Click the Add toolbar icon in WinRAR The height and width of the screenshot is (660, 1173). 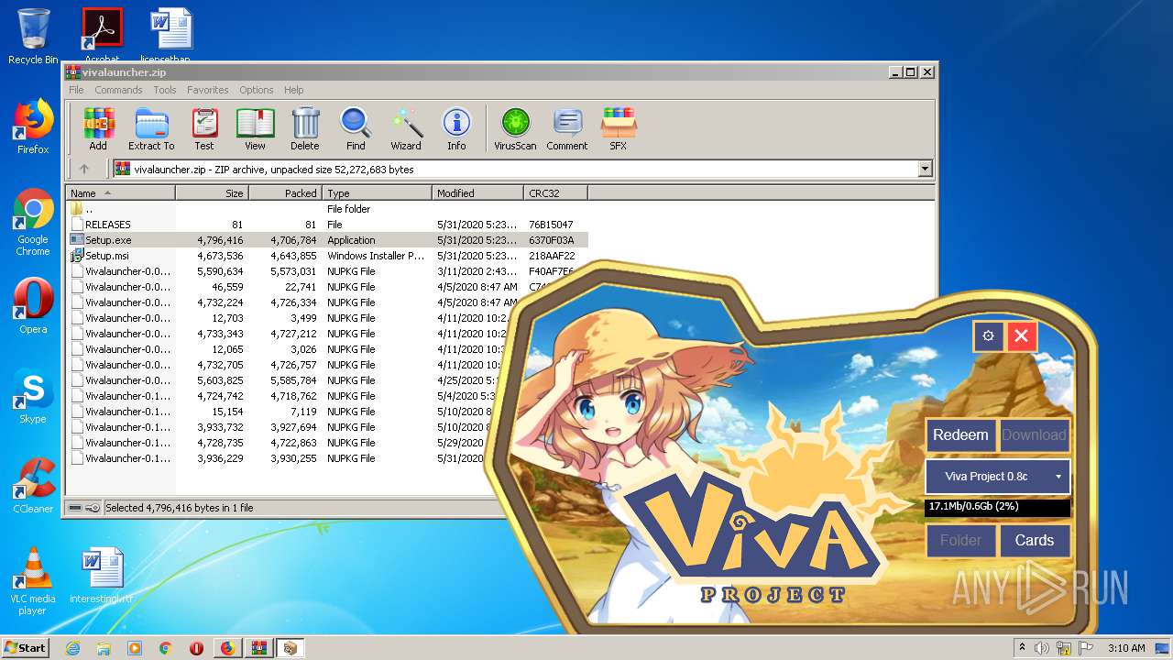pos(98,128)
